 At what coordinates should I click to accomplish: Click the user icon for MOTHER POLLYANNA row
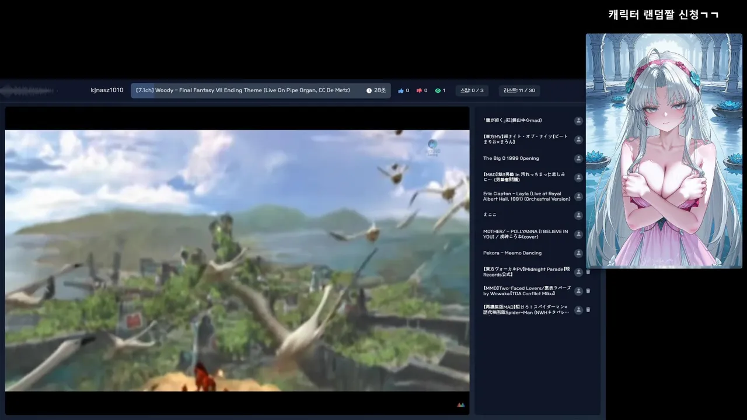[578, 234]
